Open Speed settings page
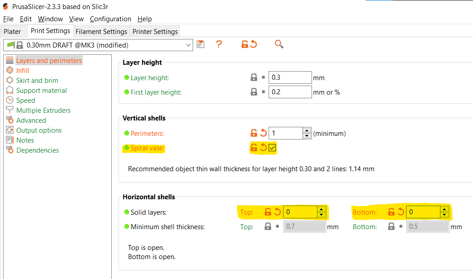Screen dimensions: 473x279 pos(26,101)
